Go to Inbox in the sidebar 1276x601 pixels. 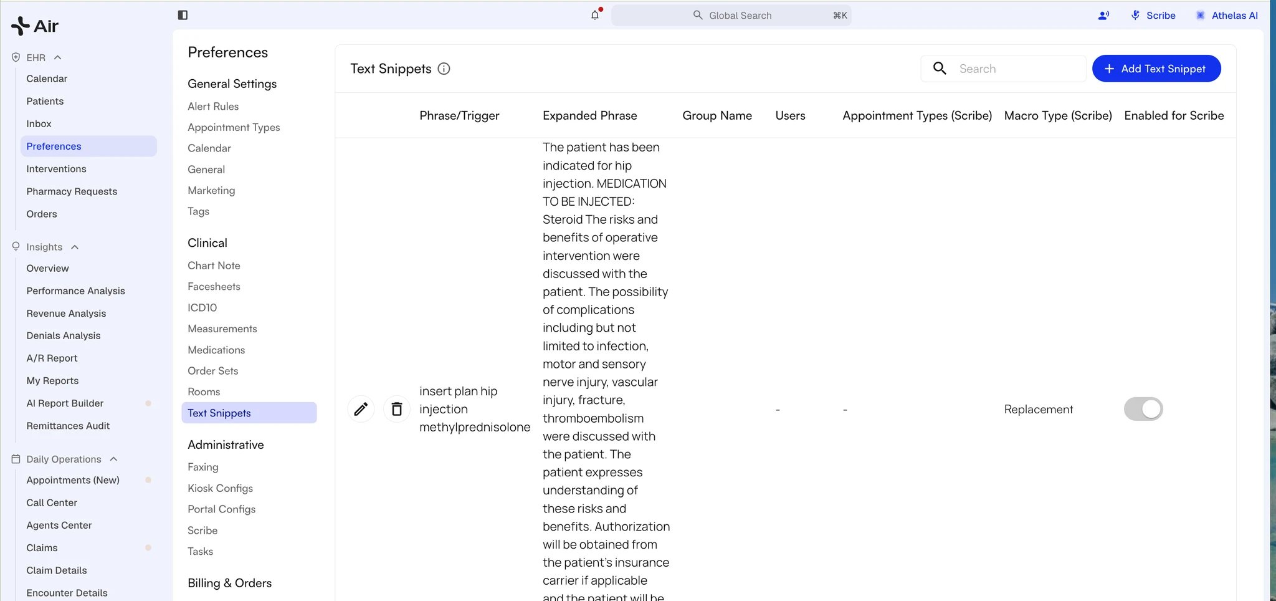[39, 123]
